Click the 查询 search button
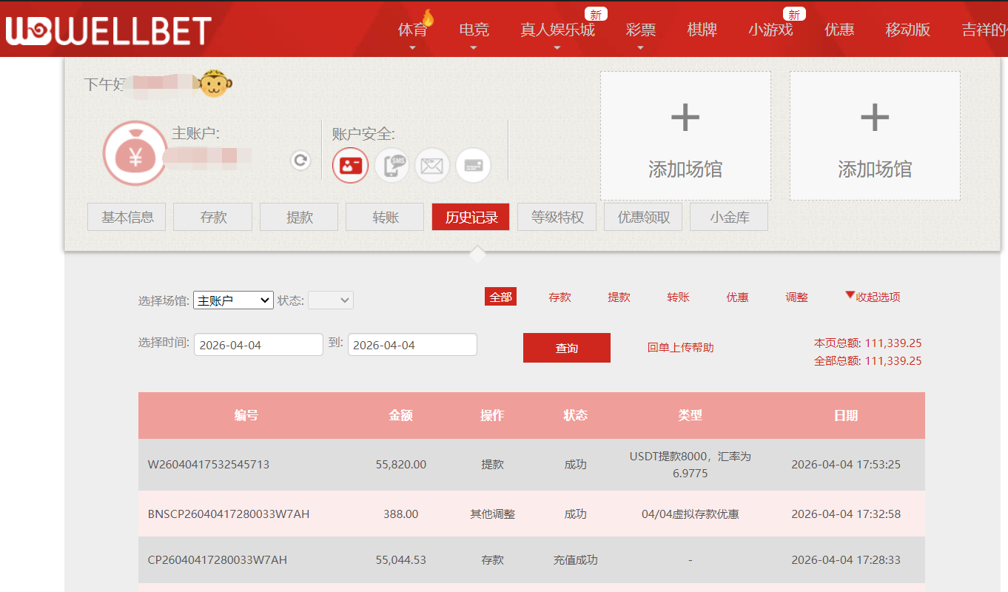Screen dimensions: 1008x592 coord(566,347)
